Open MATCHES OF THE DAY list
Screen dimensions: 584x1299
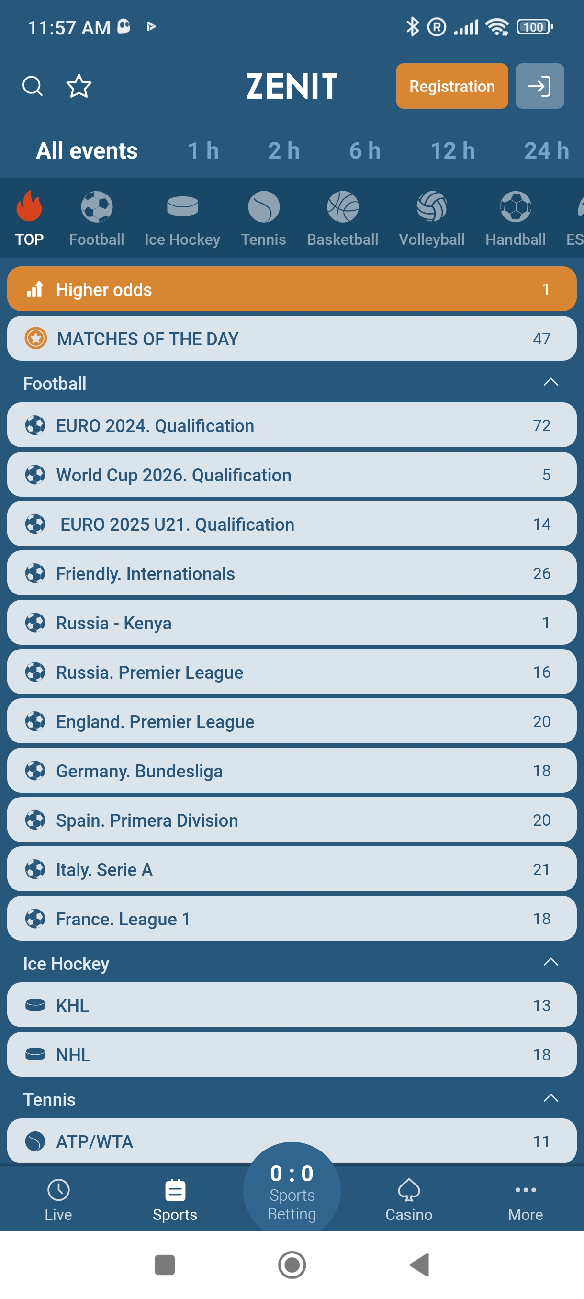coord(292,338)
